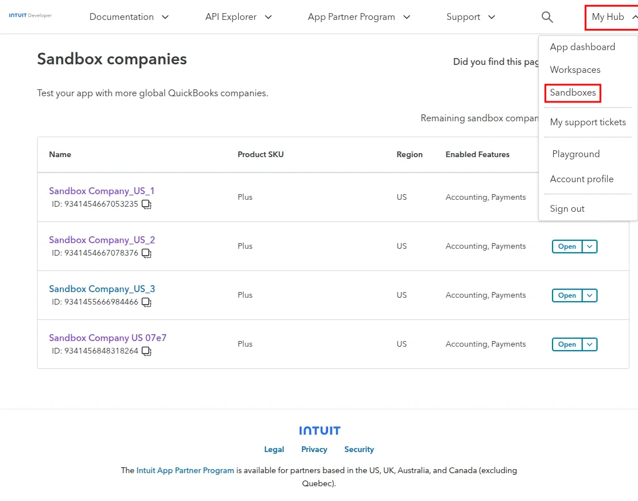Open the Privacy footer link
The height and width of the screenshot is (501, 638).
click(314, 449)
